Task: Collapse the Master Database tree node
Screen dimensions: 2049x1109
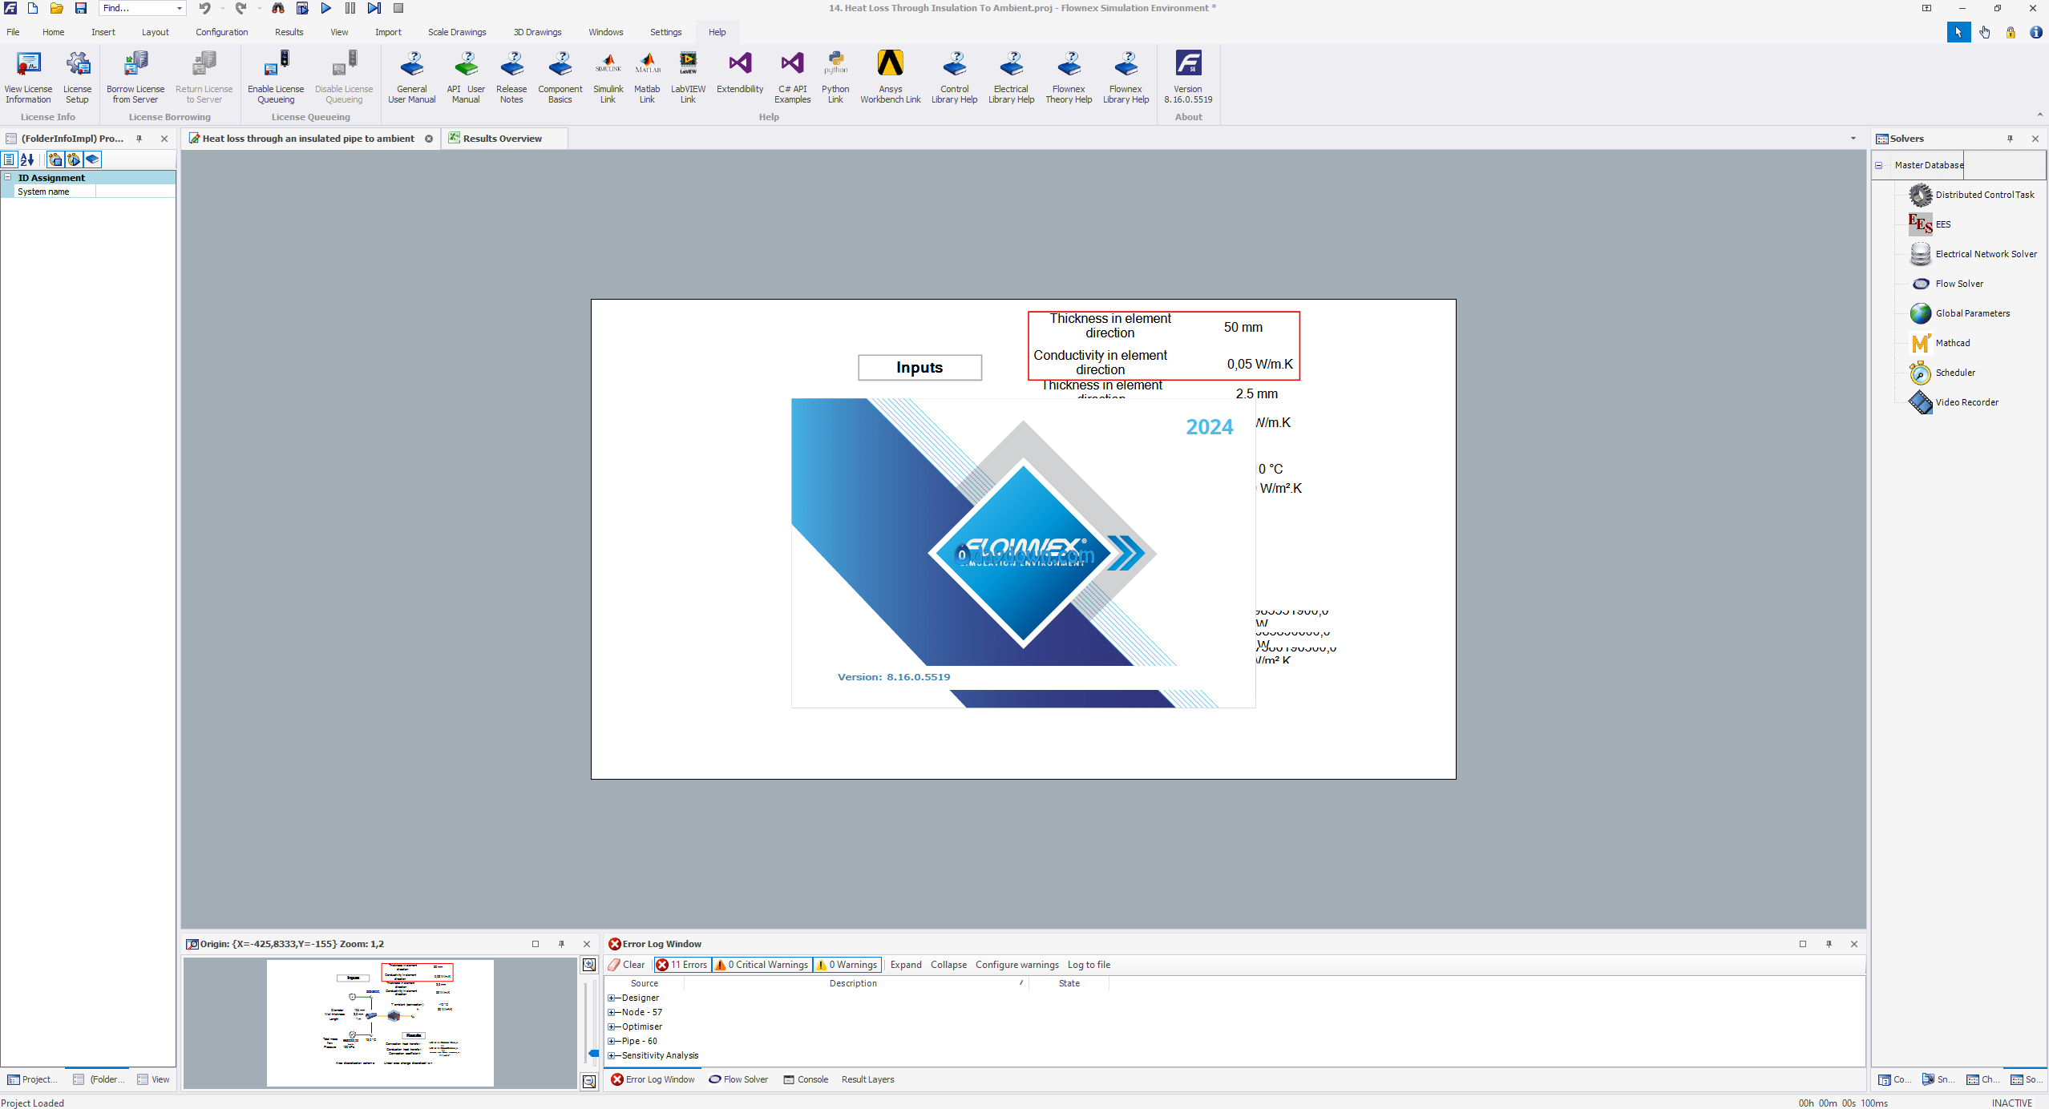Action: point(1879,165)
